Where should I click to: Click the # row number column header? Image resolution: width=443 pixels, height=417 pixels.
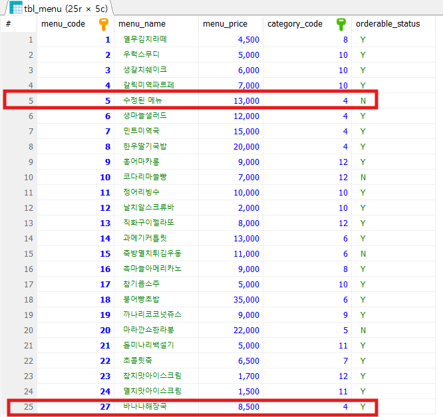19,24
